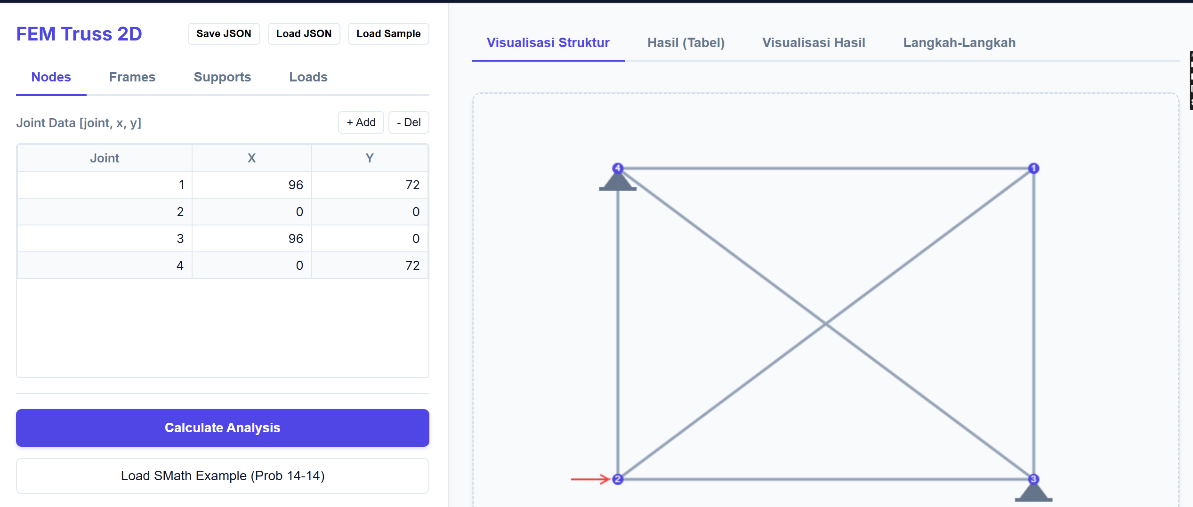
Task: Click Load Sample to import example data
Action: (388, 33)
